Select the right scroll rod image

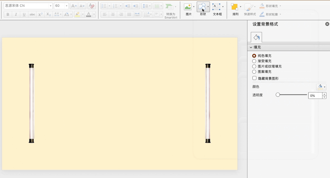[208, 103]
